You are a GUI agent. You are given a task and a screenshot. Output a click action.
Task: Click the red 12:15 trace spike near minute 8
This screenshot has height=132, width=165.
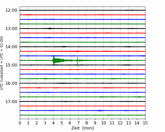click(x=85, y=15)
